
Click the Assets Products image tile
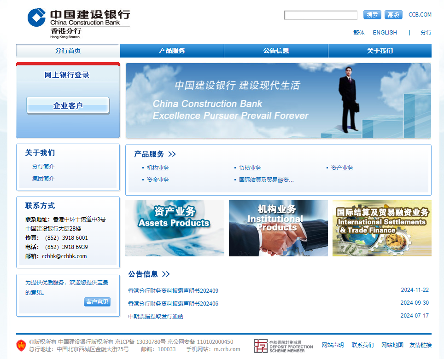click(x=175, y=228)
